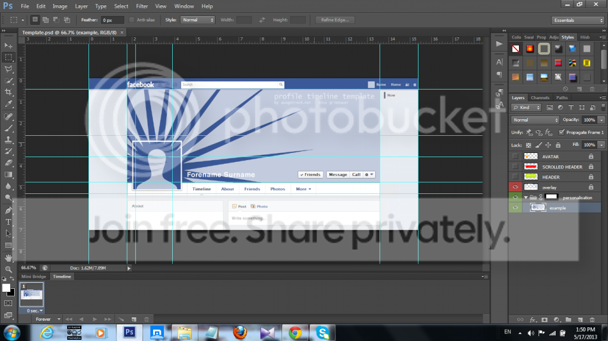Select frame 1 thumbnail in Timeline
608x341 pixels.
(x=31, y=295)
